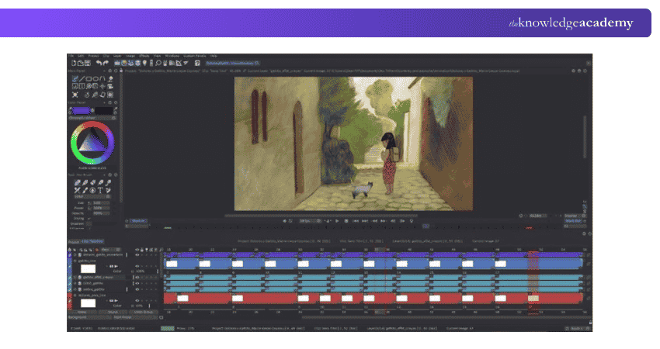Select the crossed tools icon in tool panel
Viewport: 660px width, 349px height.
pos(78,190)
